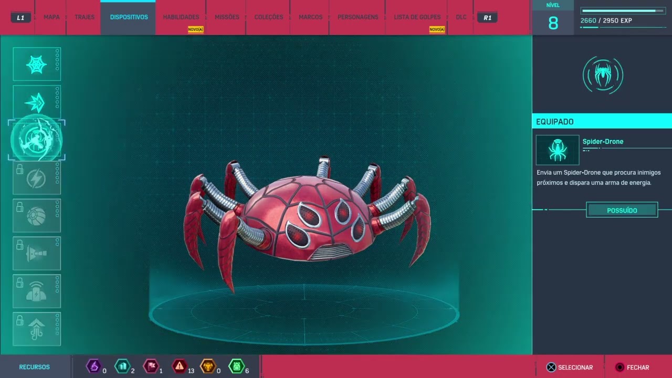Switch to the TRAJES tab
Screen dimensions: 672x378
tap(85, 17)
